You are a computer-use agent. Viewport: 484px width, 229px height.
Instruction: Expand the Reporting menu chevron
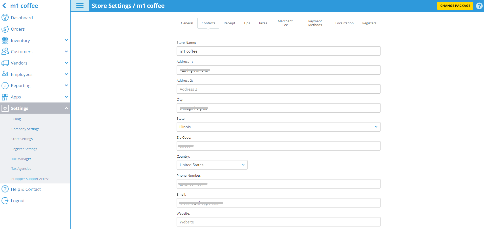(x=66, y=86)
